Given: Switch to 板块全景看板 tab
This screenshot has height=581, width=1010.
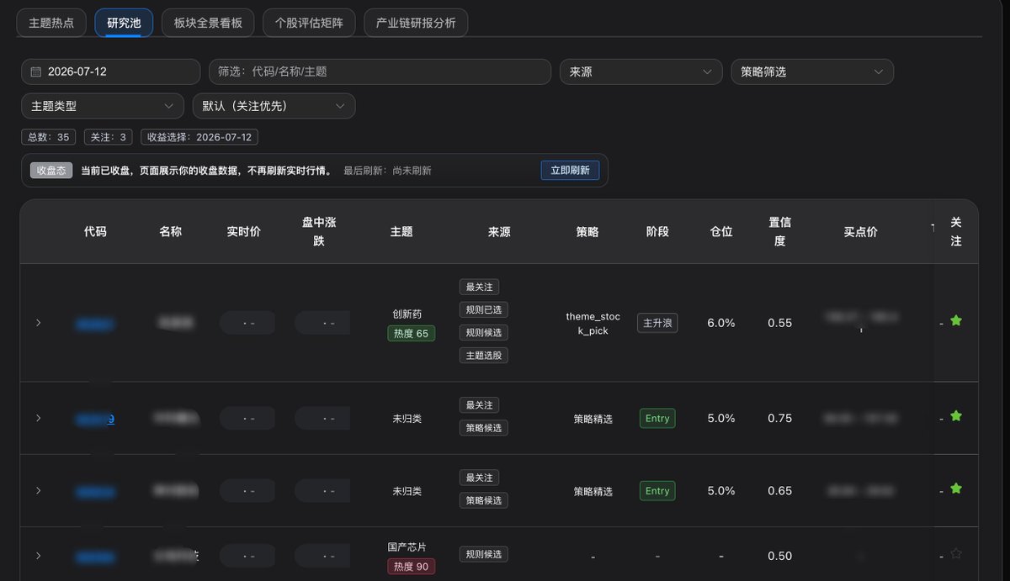Looking at the screenshot, I should 208,23.
